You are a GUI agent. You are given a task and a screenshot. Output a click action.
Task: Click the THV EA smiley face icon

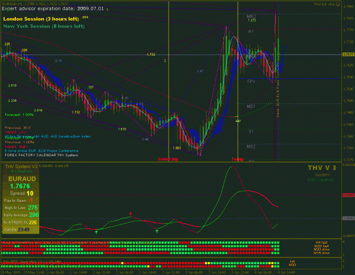(x=338, y=4)
